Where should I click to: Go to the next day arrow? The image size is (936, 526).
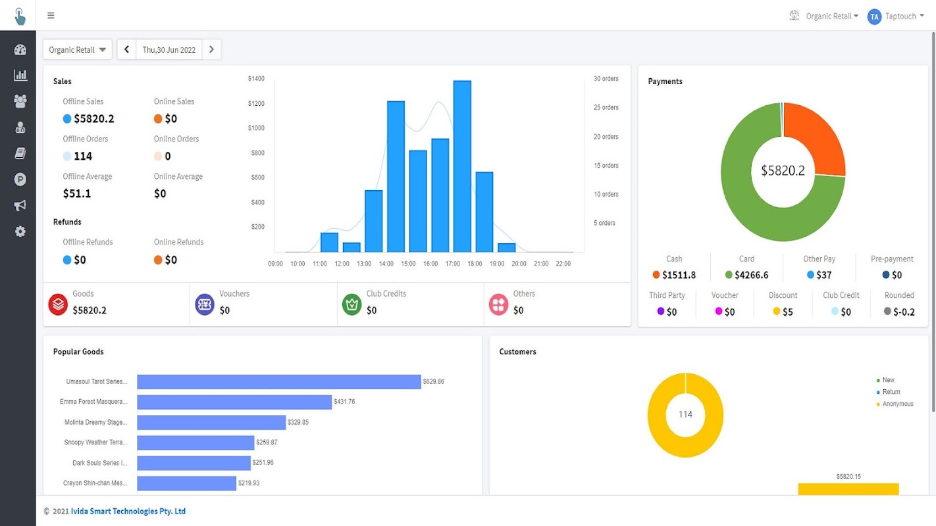click(x=211, y=50)
